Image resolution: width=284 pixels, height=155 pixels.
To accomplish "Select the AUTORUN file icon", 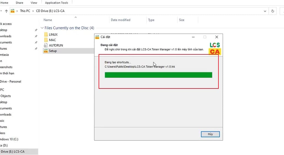I will click(46, 45).
